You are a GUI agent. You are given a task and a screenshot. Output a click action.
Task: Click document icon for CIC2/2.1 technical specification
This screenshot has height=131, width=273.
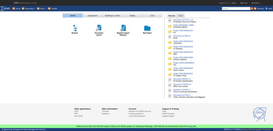pyautogui.click(x=170, y=91)
